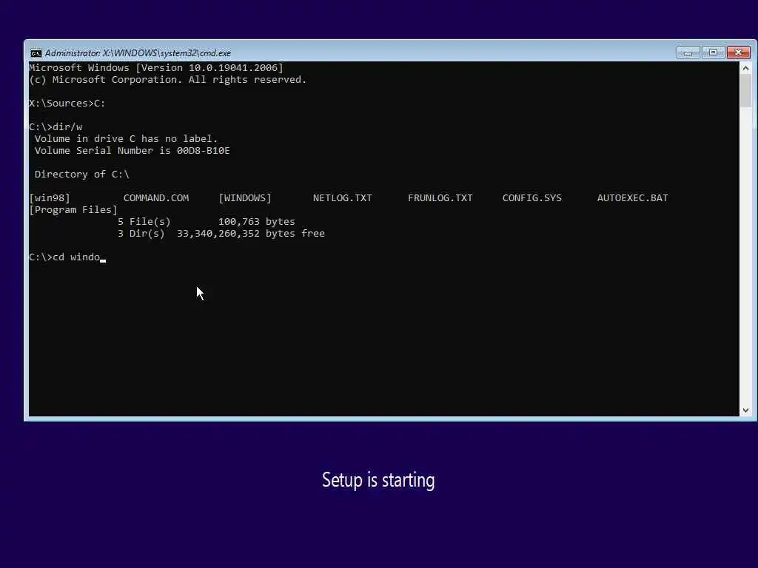This screenshot has width=758, height=568.
Task: Click FRUNLOG.TXT in the listing
Action: [x=440, y=198]
